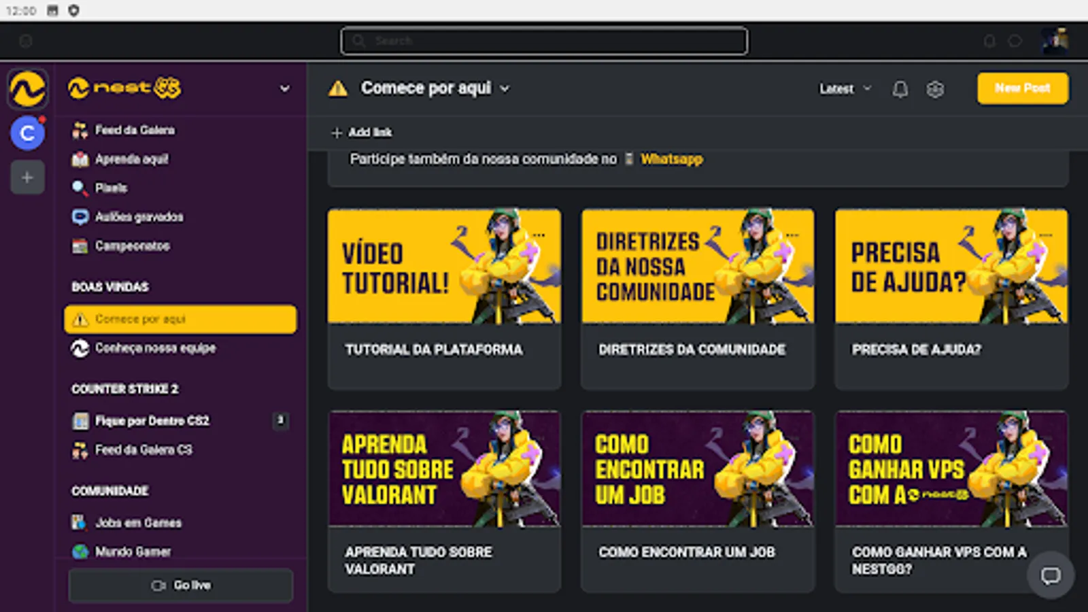Open messages icon beside the top bar bell
Screen dimensions: 1088x612
coord(1015,41)
